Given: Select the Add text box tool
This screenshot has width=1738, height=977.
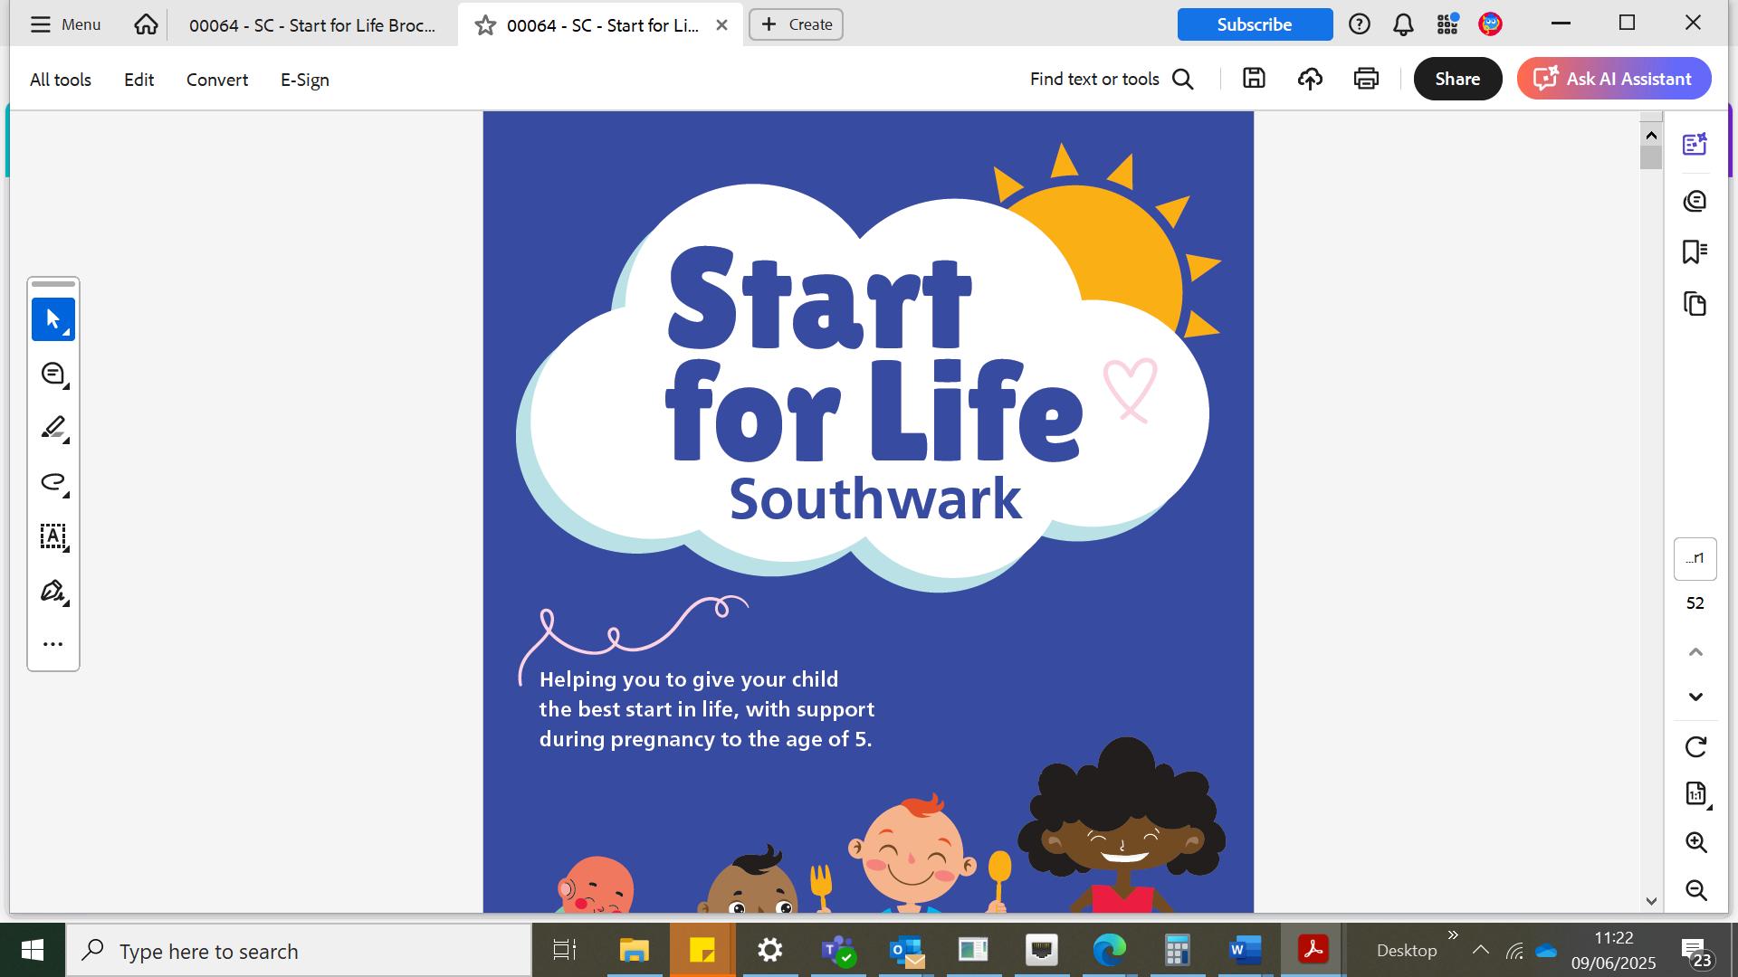Looking at the screenshot, I should point(53,536).
